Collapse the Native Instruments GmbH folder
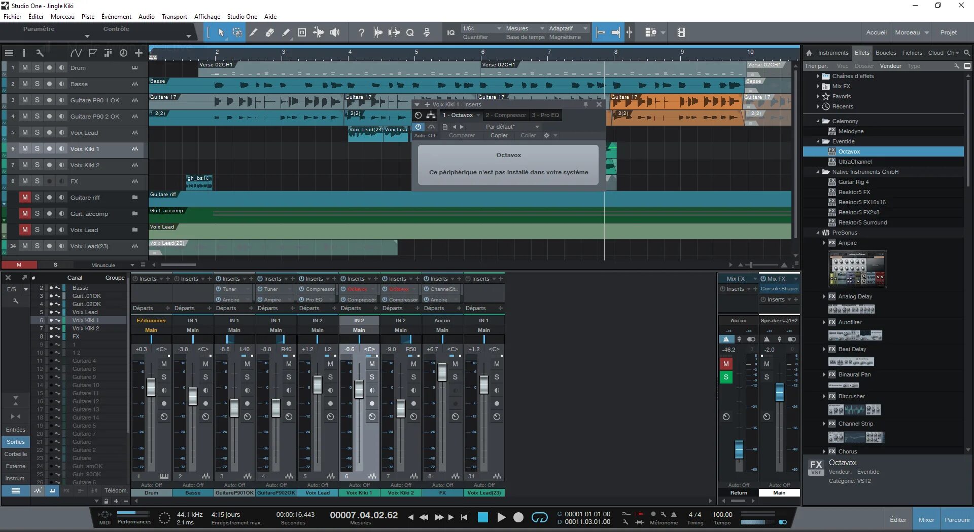974x532 pixels. pos(818,172)
